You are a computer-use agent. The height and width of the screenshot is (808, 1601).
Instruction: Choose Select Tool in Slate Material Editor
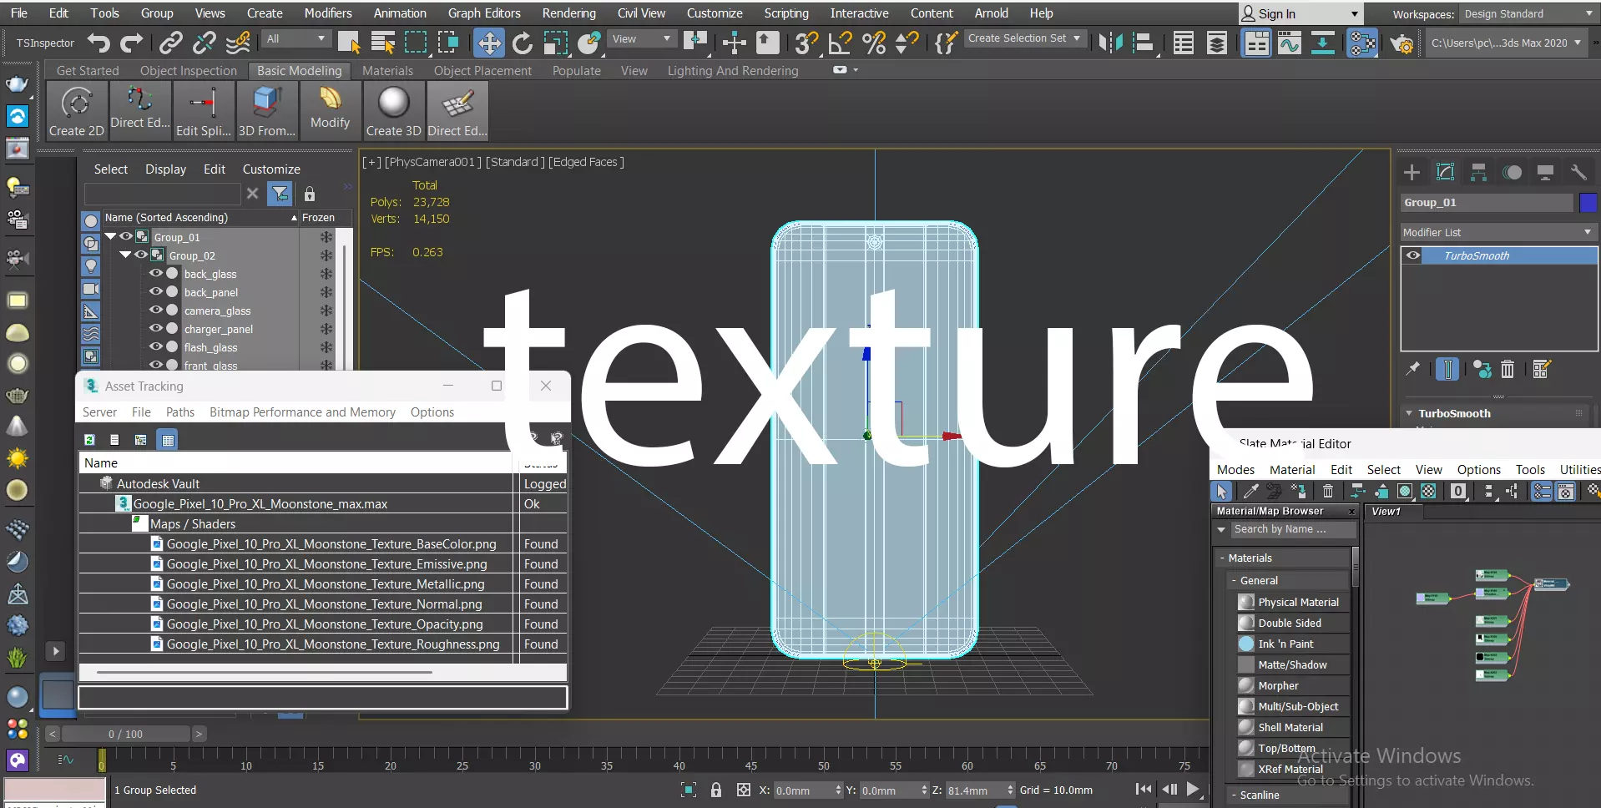click(1222, 492)
